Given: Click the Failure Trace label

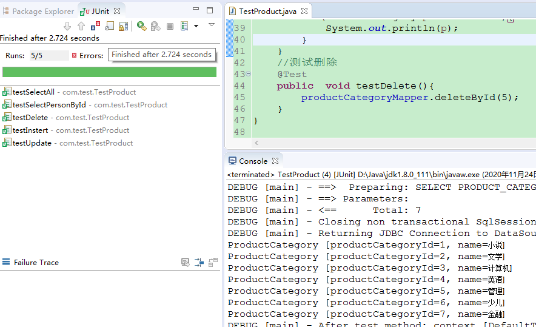Looking at the screenshot, I should click(x=36, y=262).
